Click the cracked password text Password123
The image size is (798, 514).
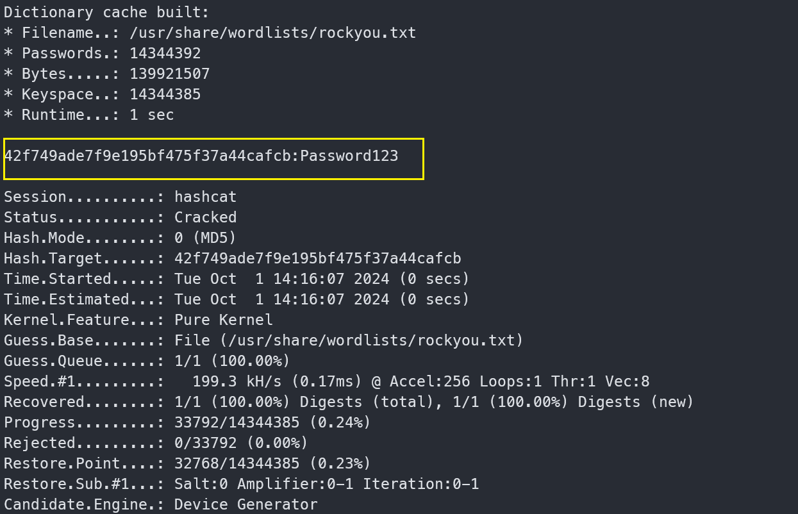(349, 156)
